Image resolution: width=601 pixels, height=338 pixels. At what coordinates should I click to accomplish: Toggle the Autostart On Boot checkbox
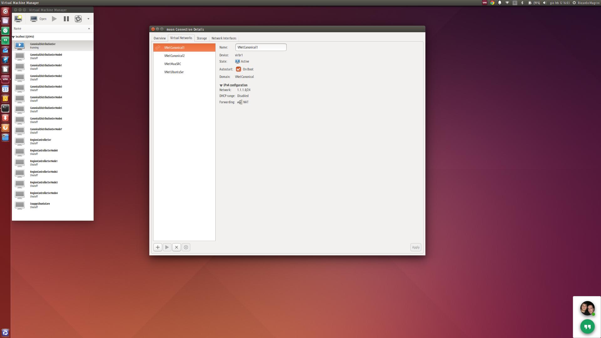(239, 69)
